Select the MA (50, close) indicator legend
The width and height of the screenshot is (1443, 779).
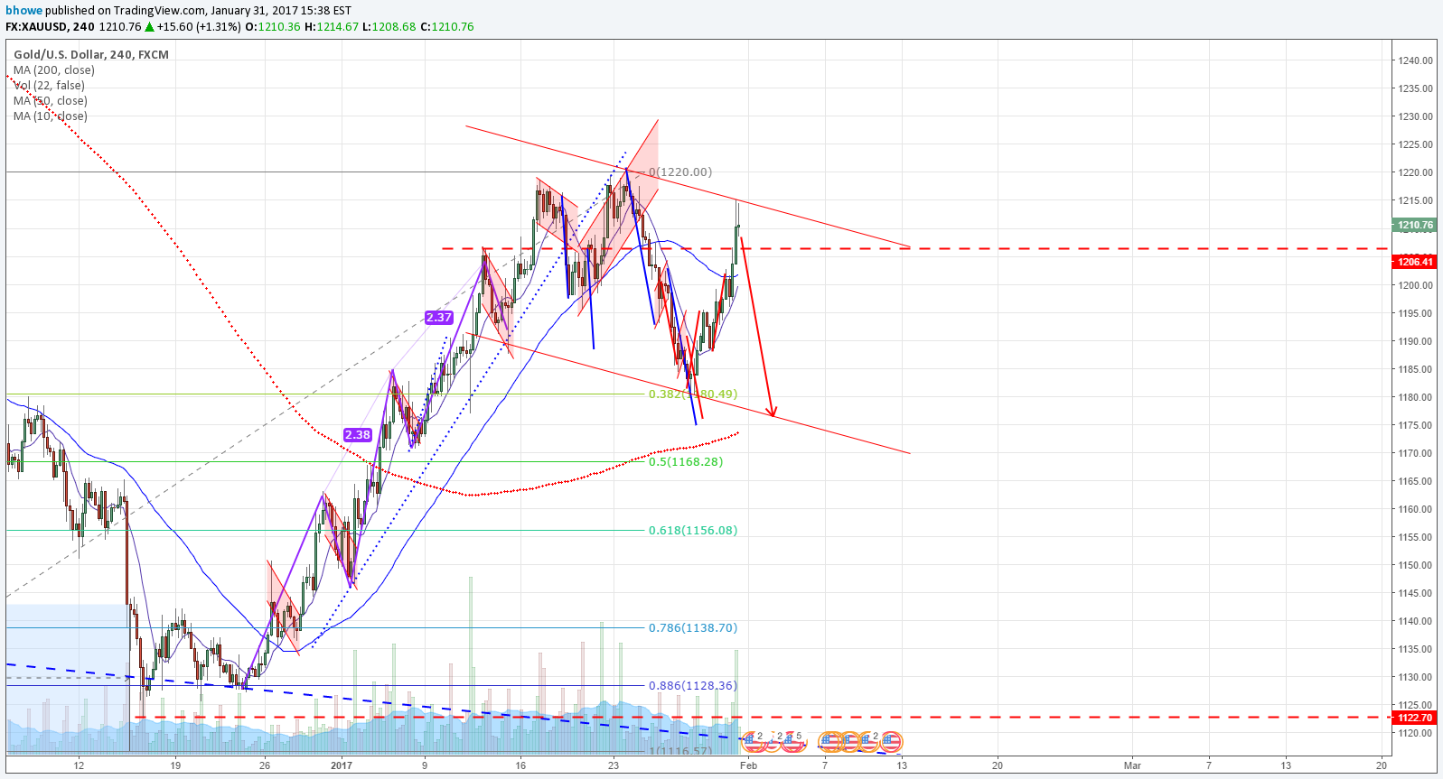point(51,100)
